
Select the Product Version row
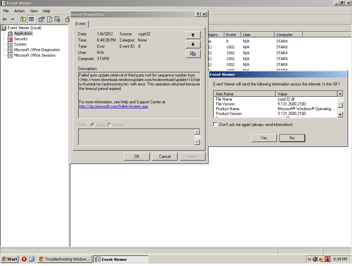[275, 114]
